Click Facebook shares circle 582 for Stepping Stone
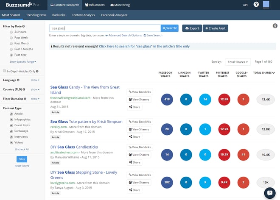280x200 pixels. tap(167, 182)
